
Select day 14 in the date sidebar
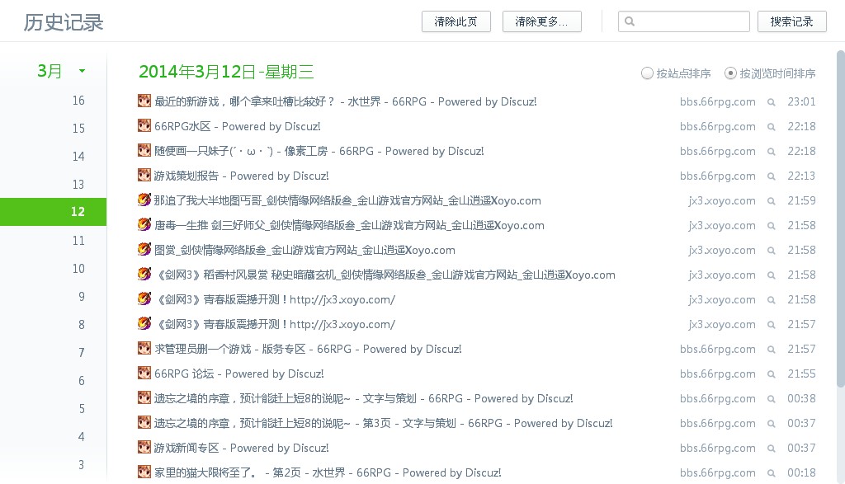[x=78, y=157]
